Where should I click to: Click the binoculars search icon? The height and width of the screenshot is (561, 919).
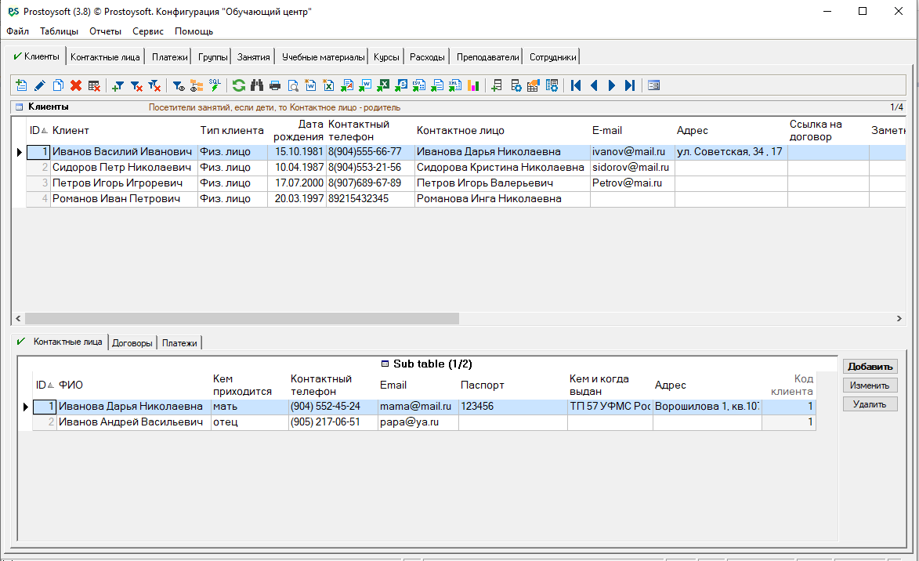tap(257, 85)
